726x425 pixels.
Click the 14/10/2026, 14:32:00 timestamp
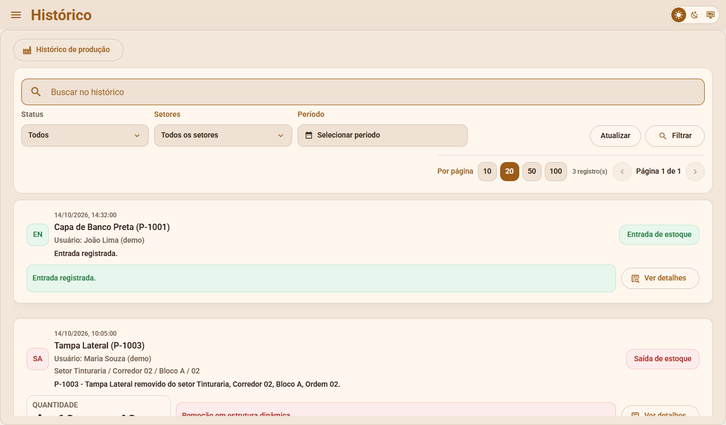(85, 215)
